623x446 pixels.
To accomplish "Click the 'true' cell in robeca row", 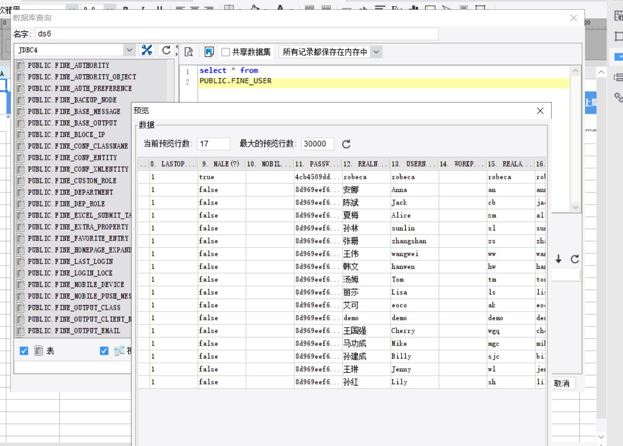I will tap(221, 177).
